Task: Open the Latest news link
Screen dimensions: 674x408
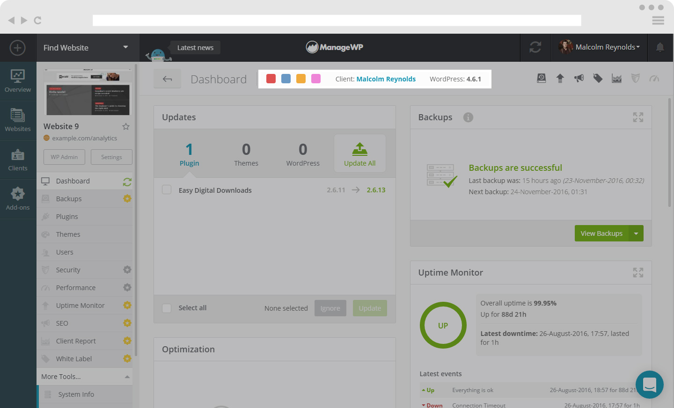Action: [x=195, y=48]
